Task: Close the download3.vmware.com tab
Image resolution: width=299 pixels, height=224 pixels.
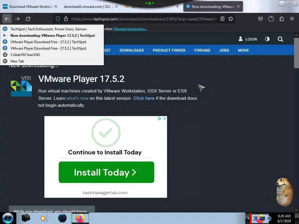Action: 117,6
